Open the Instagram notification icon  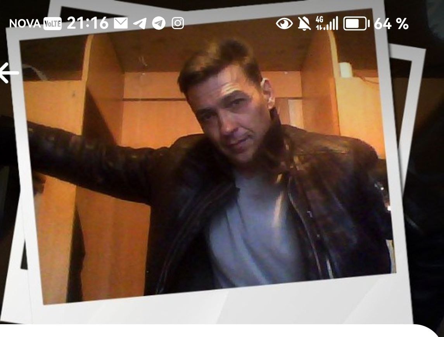[x=178, y=23]
